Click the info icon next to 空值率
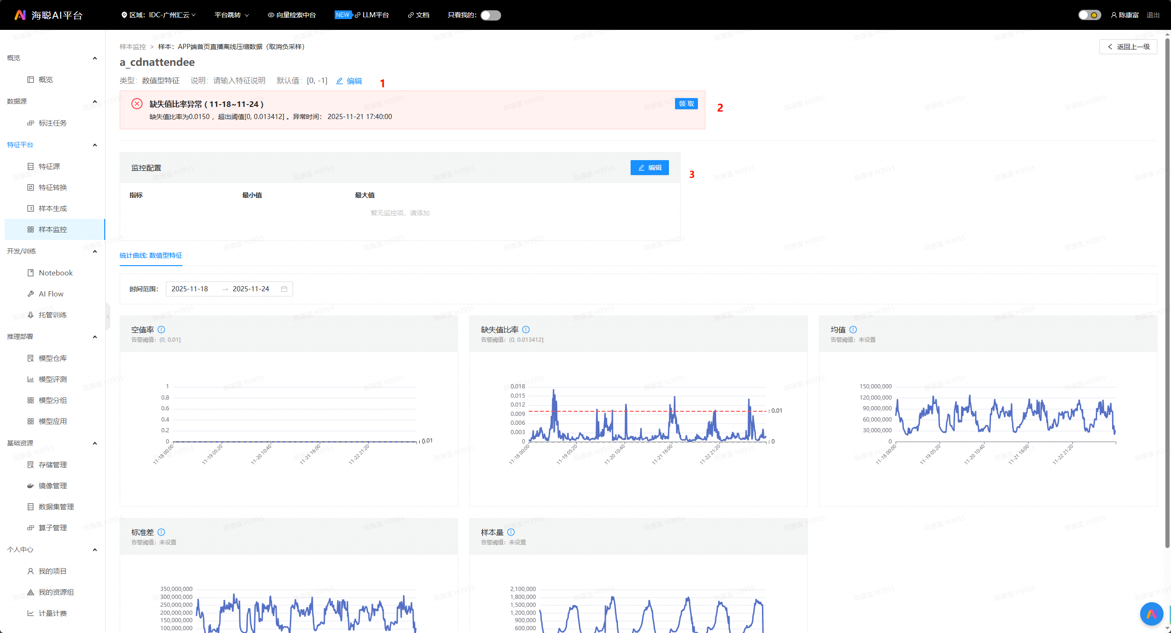 pyautogui.click(x=161, y=330)
